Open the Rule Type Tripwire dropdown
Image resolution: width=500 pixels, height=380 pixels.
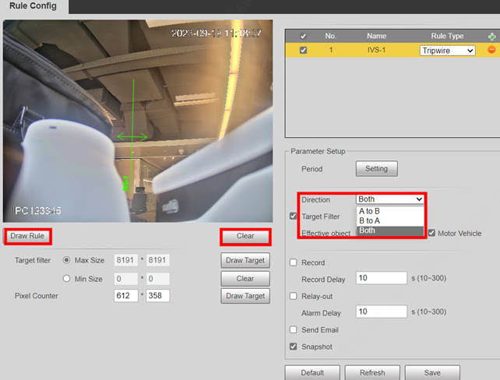(x=447, y=51)
